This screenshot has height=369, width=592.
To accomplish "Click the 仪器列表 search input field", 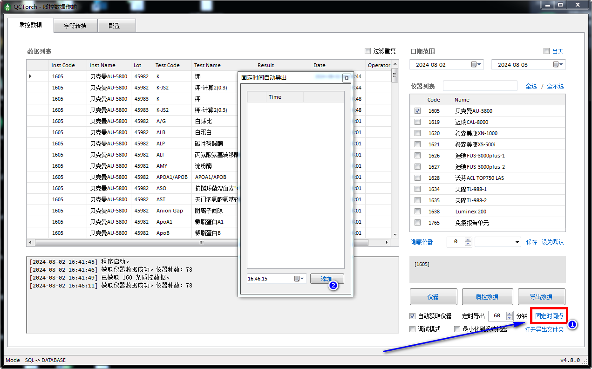I will (480, 86).
